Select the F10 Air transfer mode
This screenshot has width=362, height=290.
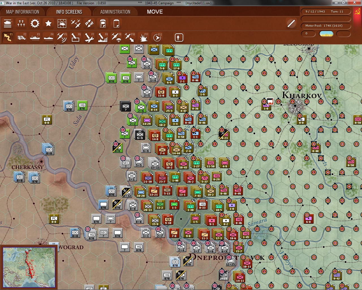point(130,37)
